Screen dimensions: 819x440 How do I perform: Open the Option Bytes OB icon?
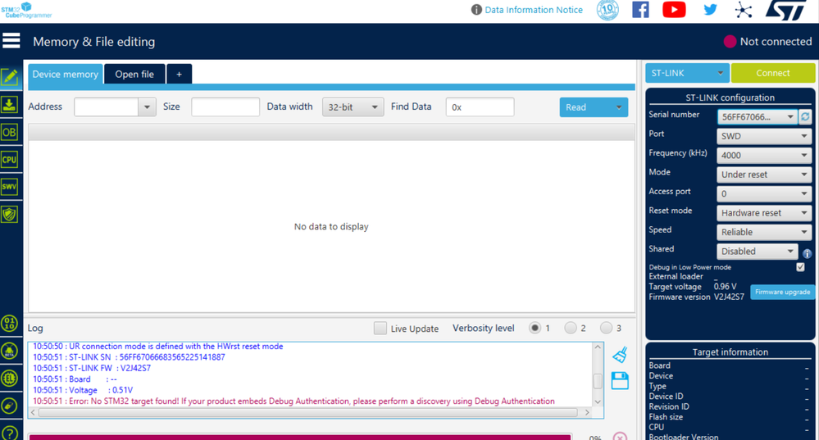tap(9, 132)
